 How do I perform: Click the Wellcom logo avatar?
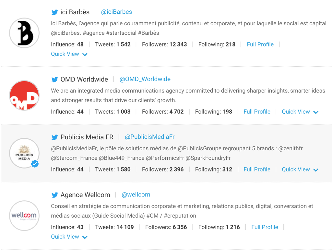click(24, 215)
